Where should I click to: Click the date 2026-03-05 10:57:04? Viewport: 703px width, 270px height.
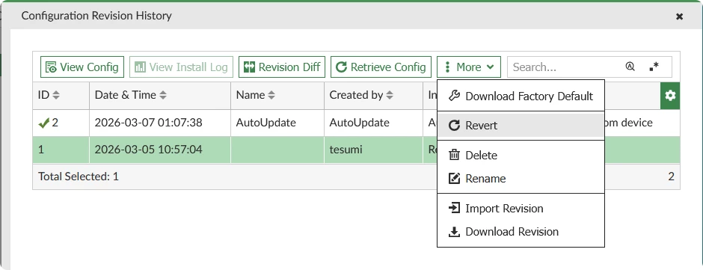click(148, 150)
